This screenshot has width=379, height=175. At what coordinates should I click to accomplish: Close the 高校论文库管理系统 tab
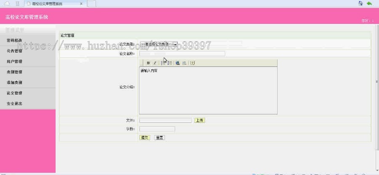(x=81, y=4)
